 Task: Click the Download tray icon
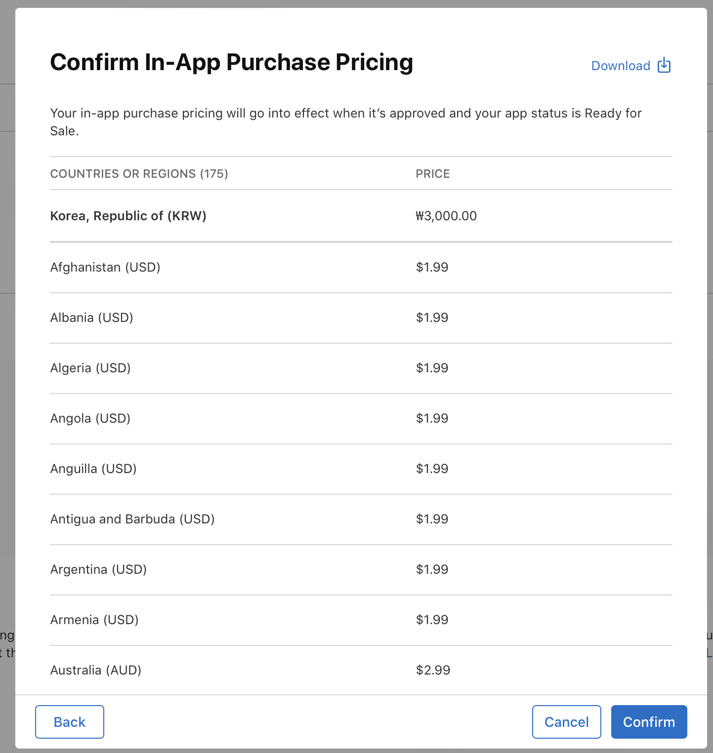tap(664, 65)
